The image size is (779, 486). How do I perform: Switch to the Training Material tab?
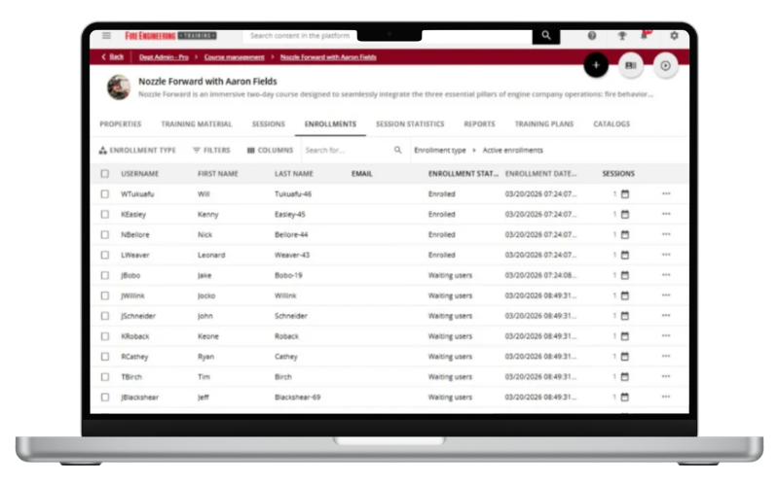(197, 124)
